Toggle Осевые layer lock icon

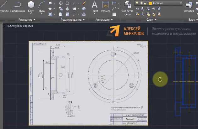pos(146,3)
